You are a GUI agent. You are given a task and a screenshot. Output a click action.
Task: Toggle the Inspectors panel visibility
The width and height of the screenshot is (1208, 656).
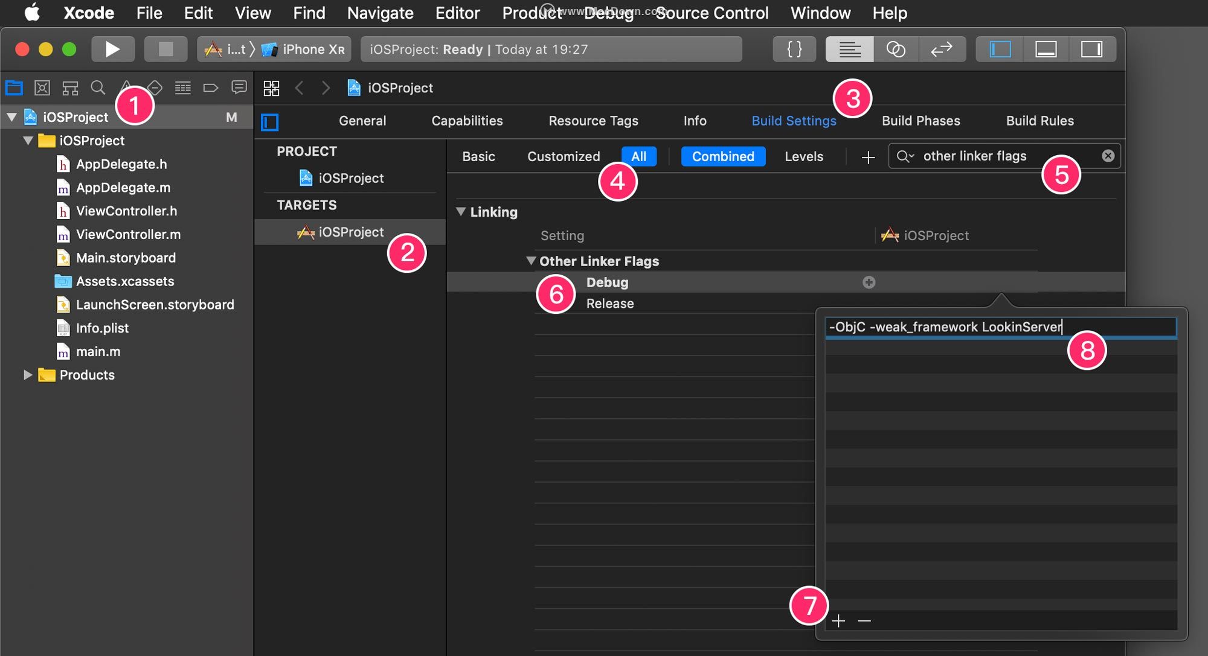coord(1091,49)
